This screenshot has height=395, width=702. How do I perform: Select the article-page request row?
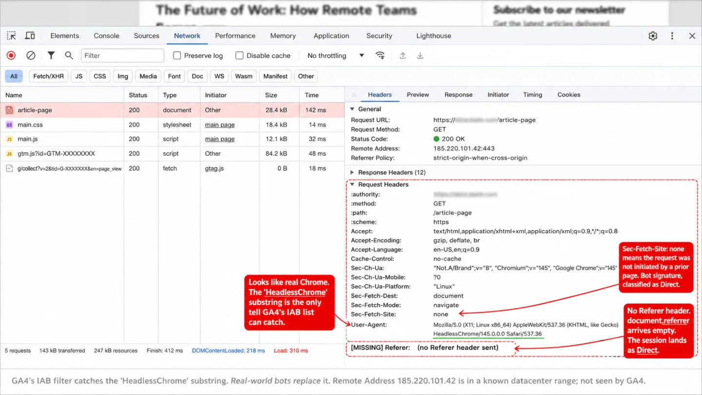coord(172,110)
